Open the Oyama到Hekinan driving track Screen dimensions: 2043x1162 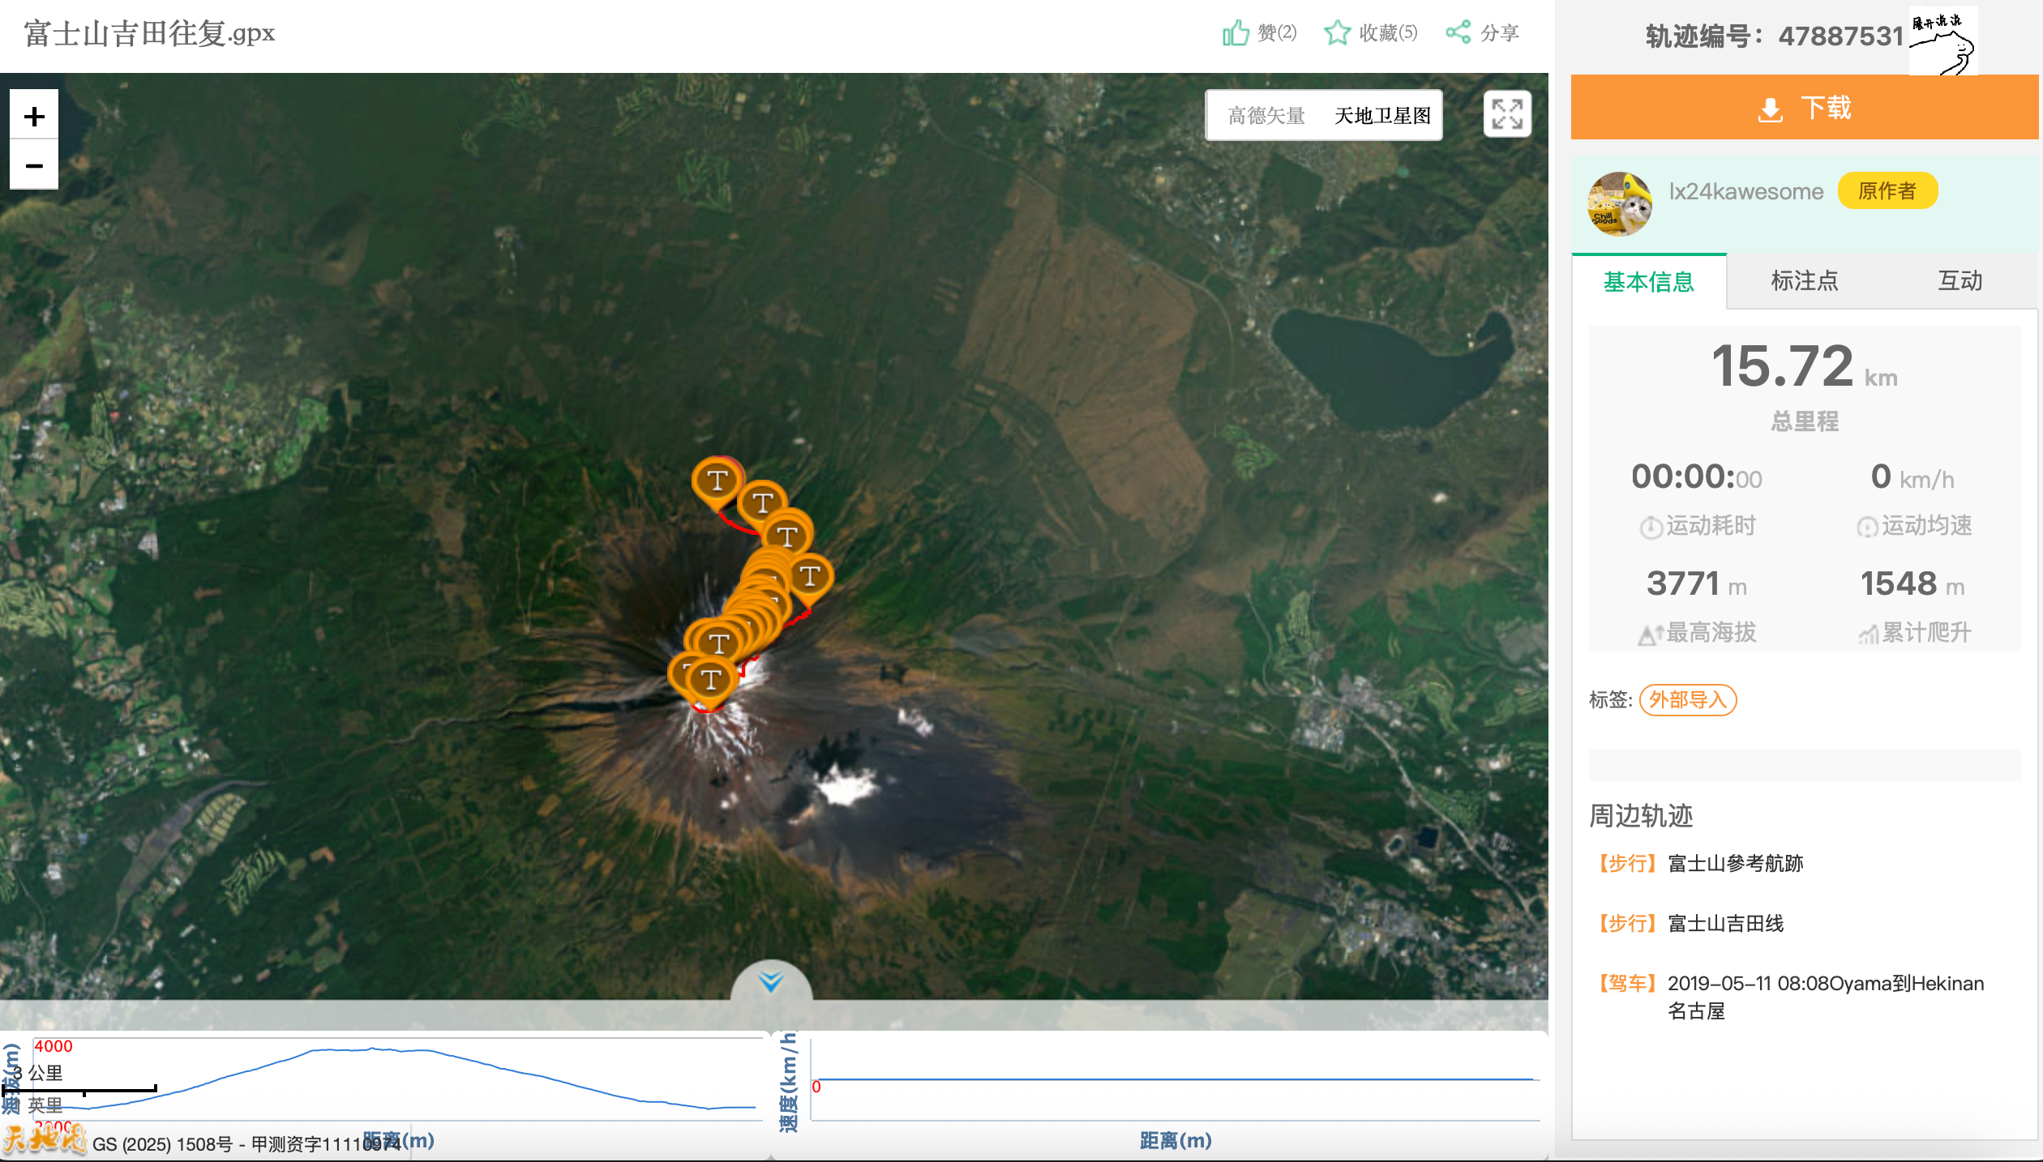tap(1825, 984)
